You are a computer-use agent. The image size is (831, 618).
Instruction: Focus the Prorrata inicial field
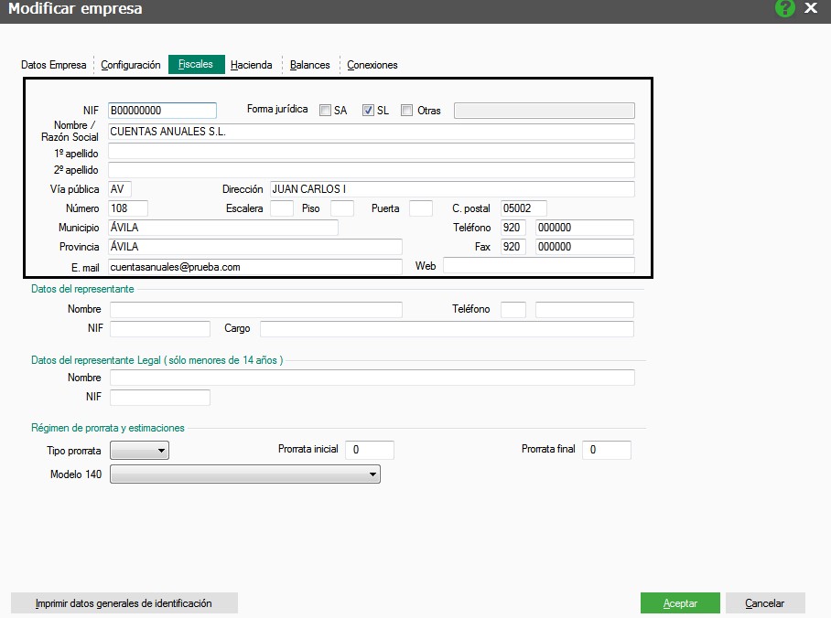coord(370,450)
